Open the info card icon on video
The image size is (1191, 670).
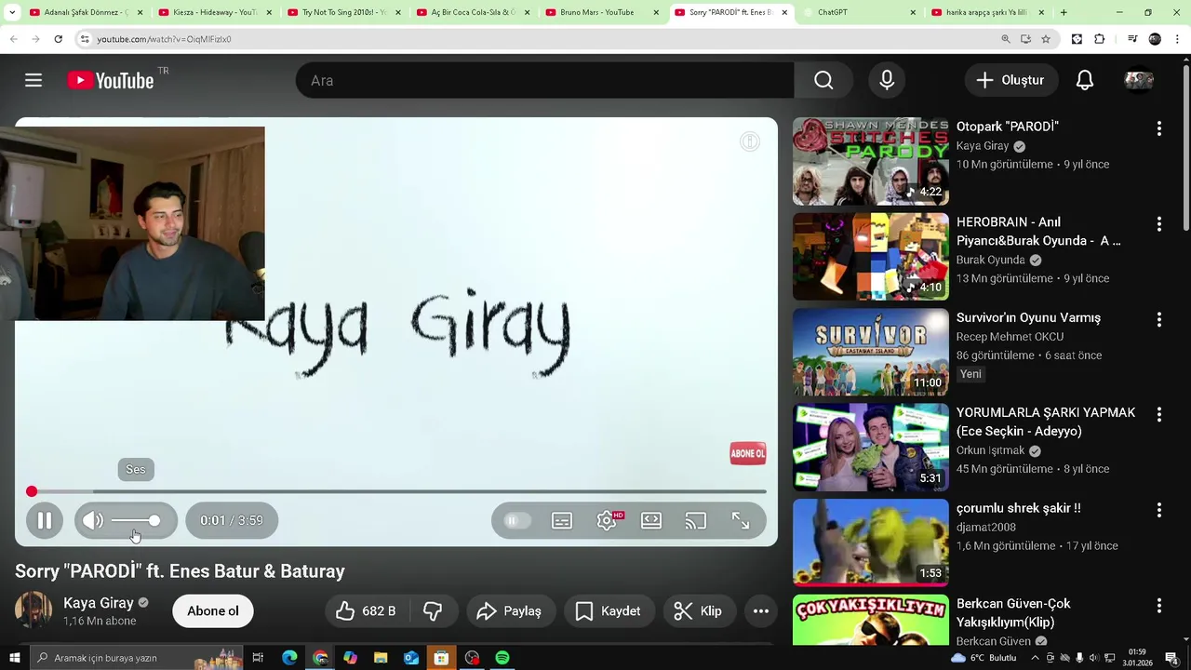point(749,141)
